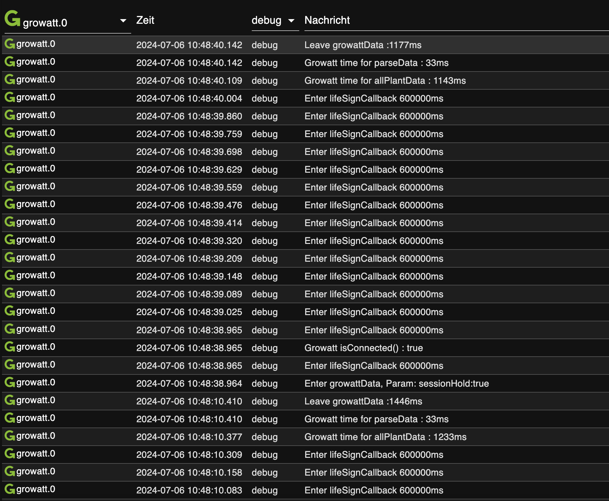Click the Nachricht column header
Screen dimensions: 609x501
327,20
